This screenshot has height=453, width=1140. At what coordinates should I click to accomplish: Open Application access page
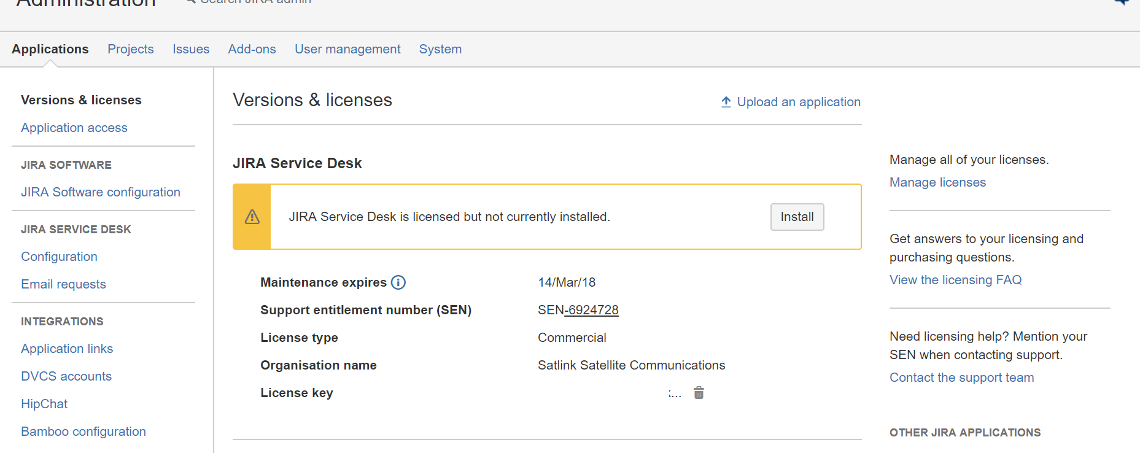74,128
